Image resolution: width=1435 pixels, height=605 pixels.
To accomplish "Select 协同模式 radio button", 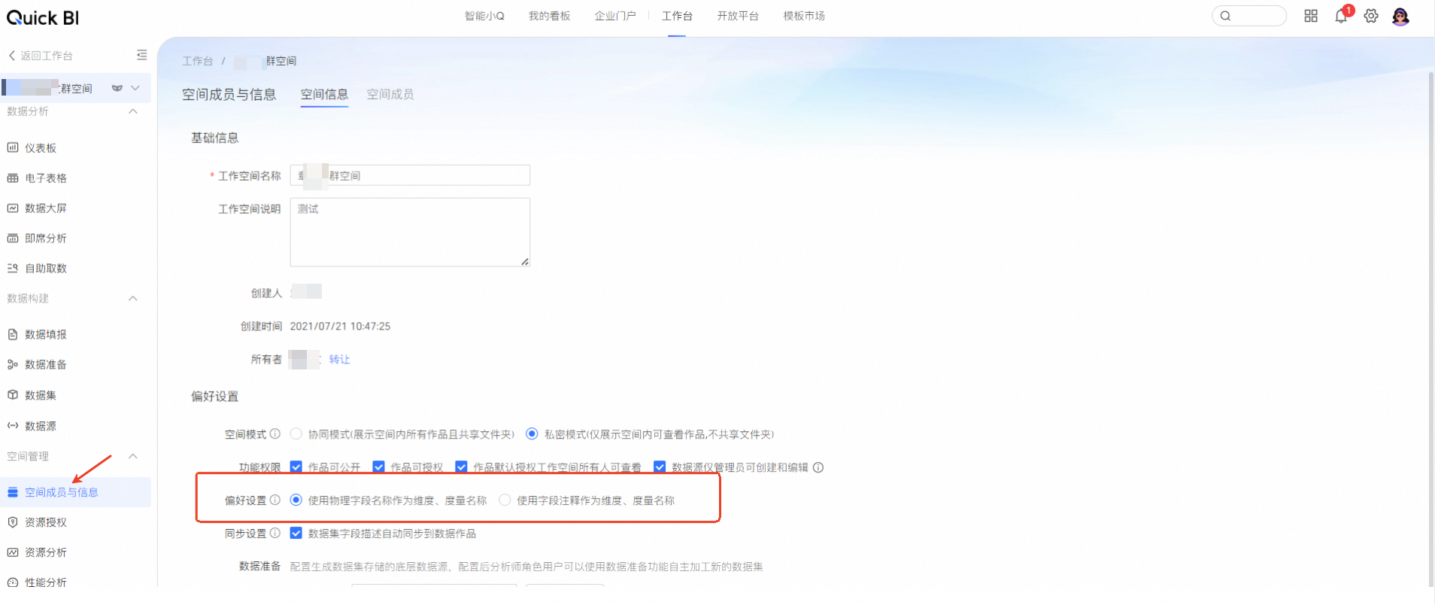I will click(296, 434).
